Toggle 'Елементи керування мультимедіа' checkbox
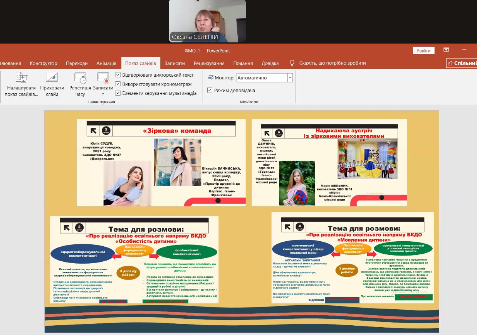The width and height of the screenshot is (477, 335). click(118, 93)
